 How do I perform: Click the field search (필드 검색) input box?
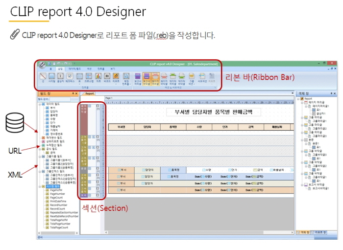60,99
